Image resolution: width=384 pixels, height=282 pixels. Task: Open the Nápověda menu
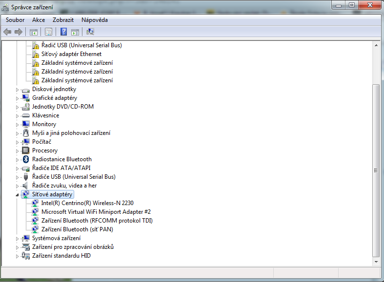coord(95,20)
